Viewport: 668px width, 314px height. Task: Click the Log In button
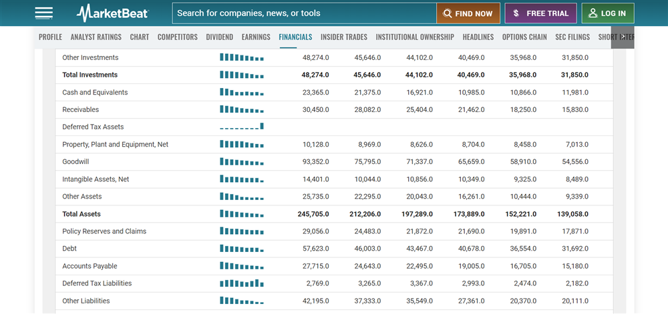pyautogui.click(x=608, y=13)
